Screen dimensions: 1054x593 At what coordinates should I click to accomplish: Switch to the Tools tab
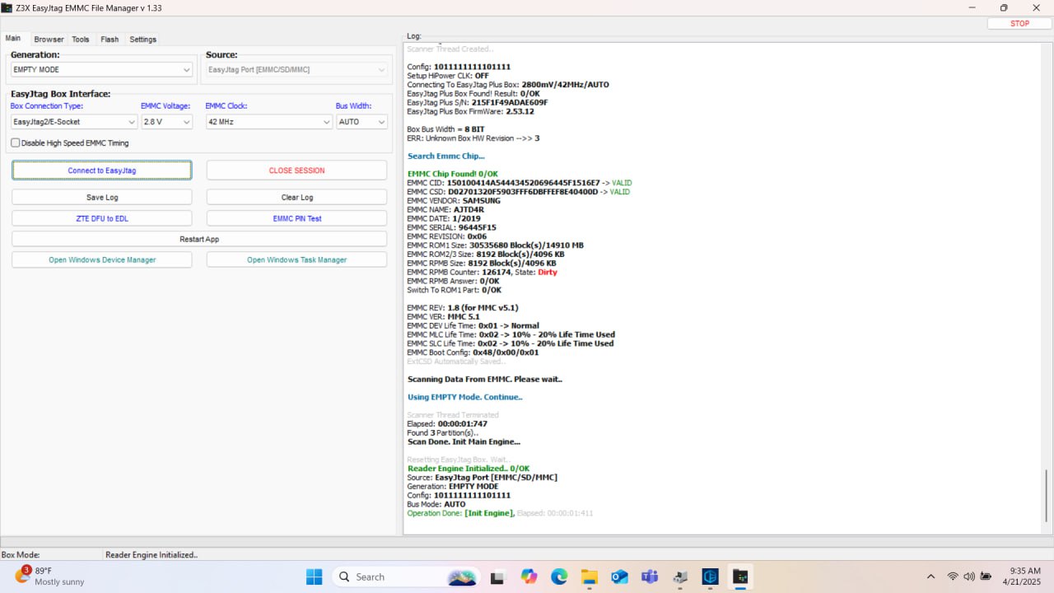coord(81,40)
